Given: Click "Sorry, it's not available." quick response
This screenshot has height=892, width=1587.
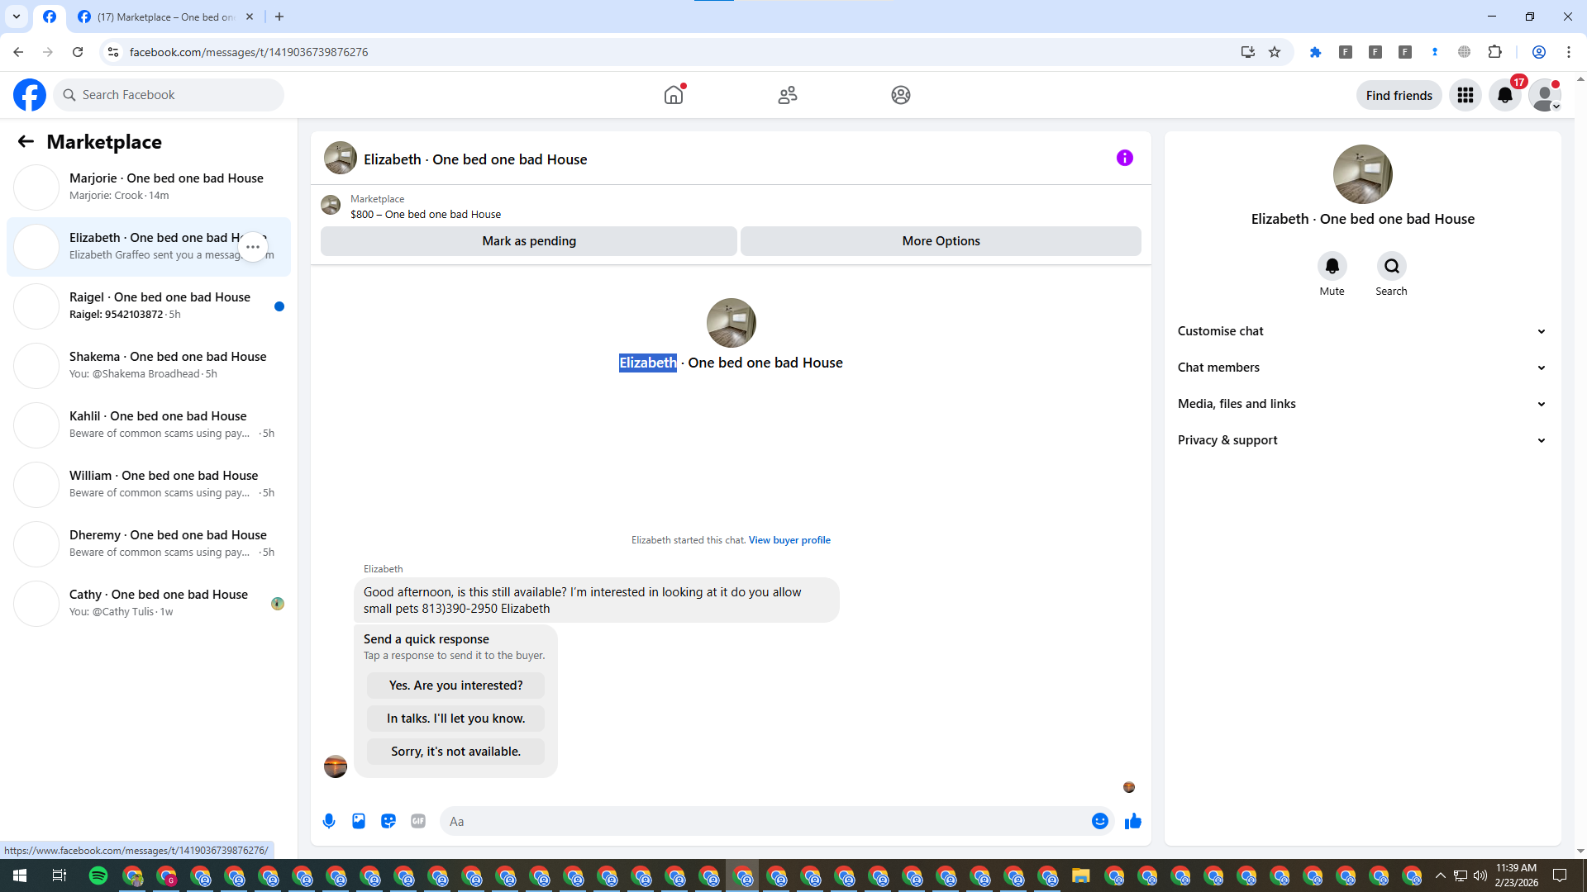Looking at the screenshot, I should tap(455, 752).
